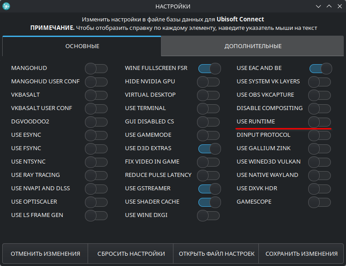Viewport: 346px width, 266px height.
Task: Open settings file via ОТКРЫТЬ ФАЙЛ НАСТРОЕК
Action: (217, 254)
